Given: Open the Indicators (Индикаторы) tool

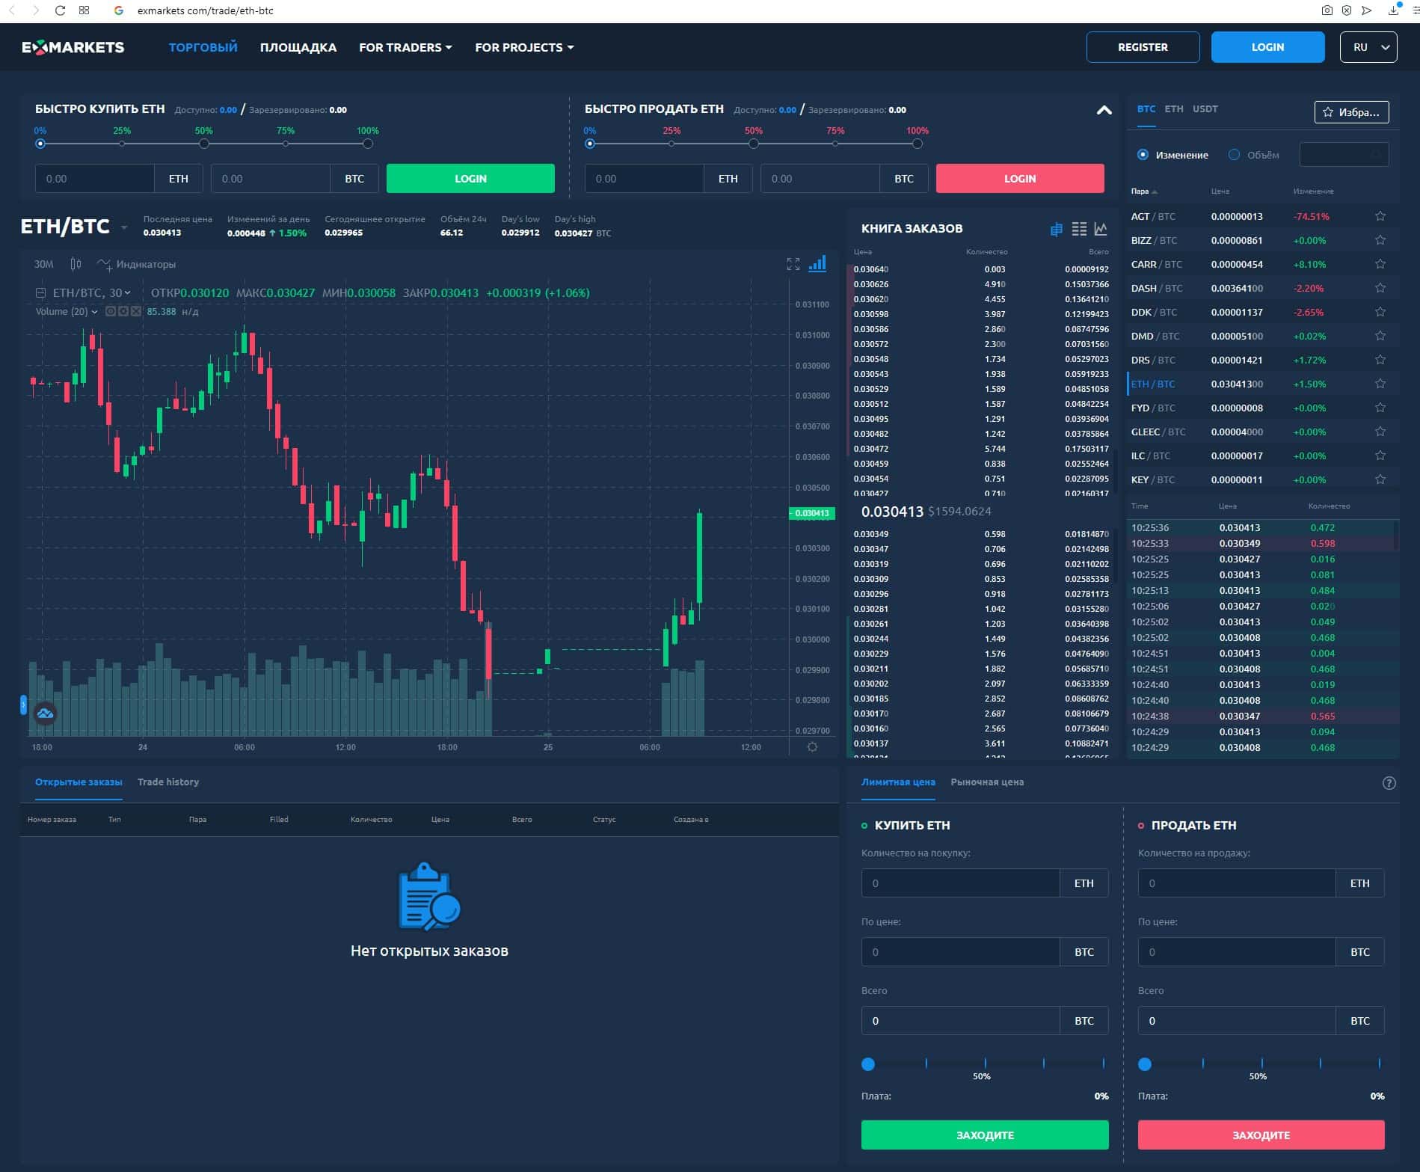Looking at the screenshot, I should (137, 264).
